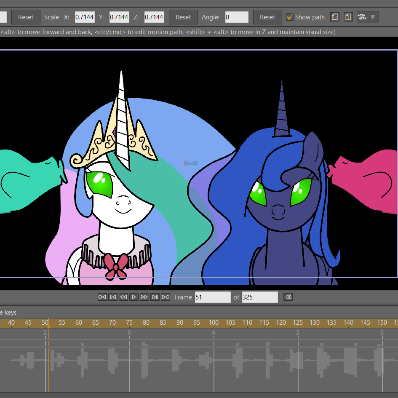
Task: Edit the Scale X value field
Action: [x=85, y=17]
